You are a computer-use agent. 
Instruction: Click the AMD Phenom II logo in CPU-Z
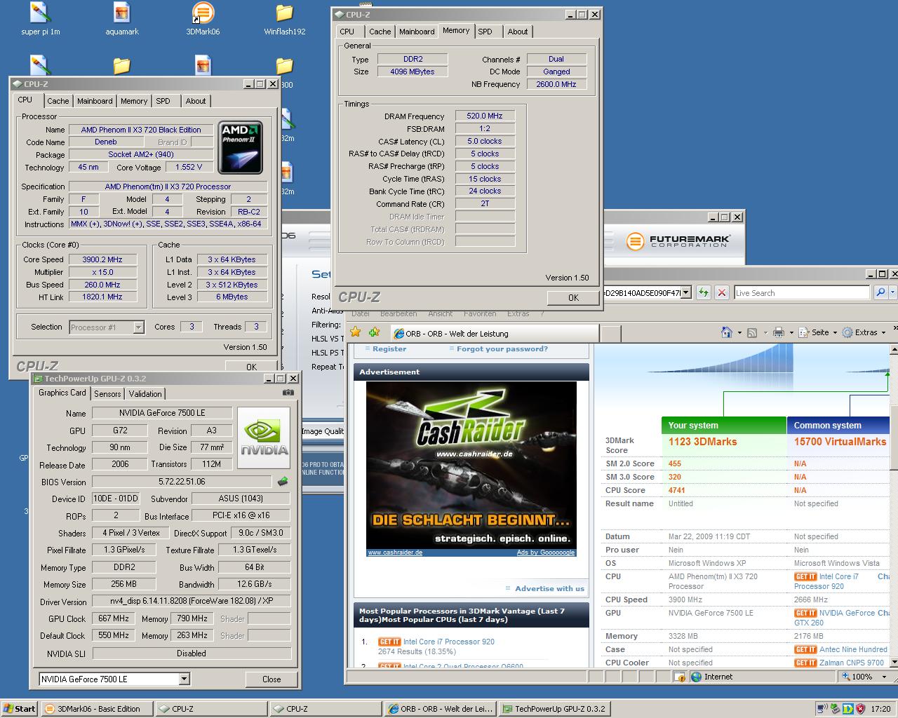pyautogui.click(x=241, y=148)
